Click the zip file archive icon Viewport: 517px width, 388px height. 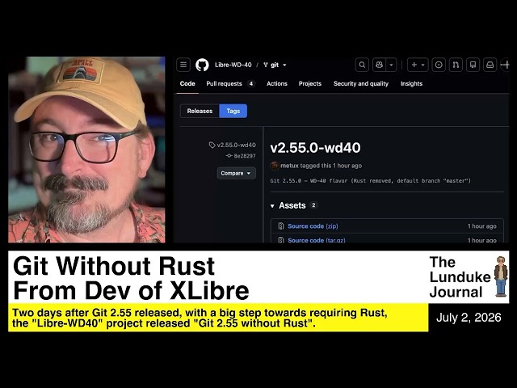[x=281, y=226]
